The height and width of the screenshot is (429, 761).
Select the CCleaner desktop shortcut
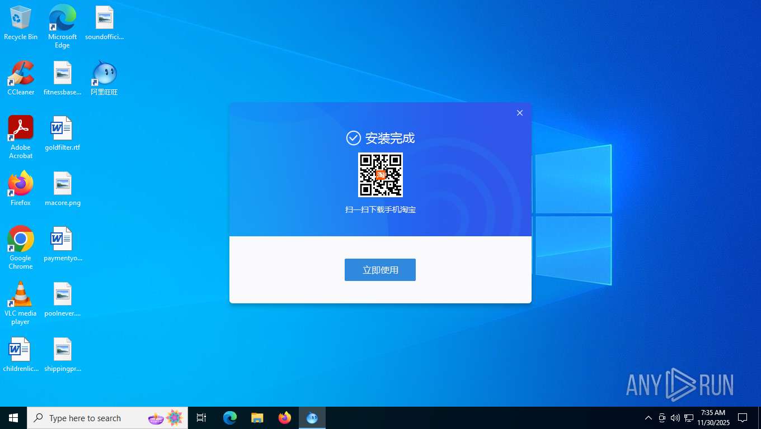(21, 78)
